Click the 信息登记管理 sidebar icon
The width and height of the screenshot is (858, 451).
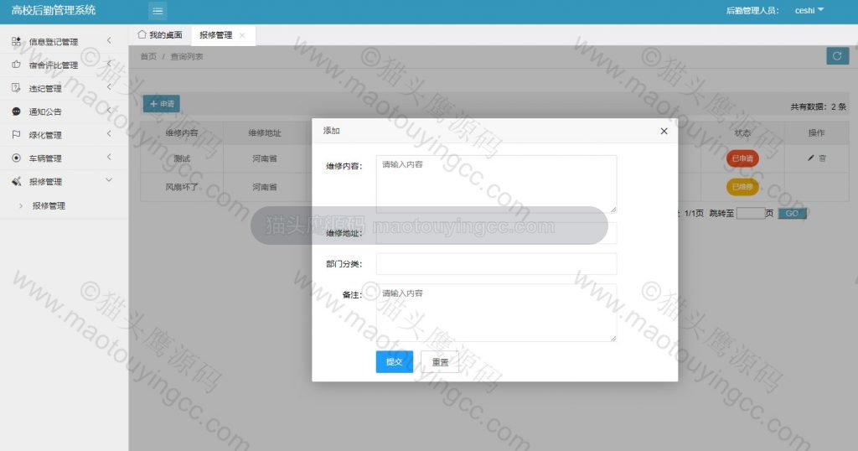(17, 41)
